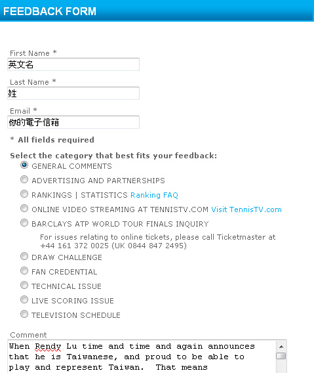Select Live Scoring Issue option
The image size is (314, 373).
point(24,299)
